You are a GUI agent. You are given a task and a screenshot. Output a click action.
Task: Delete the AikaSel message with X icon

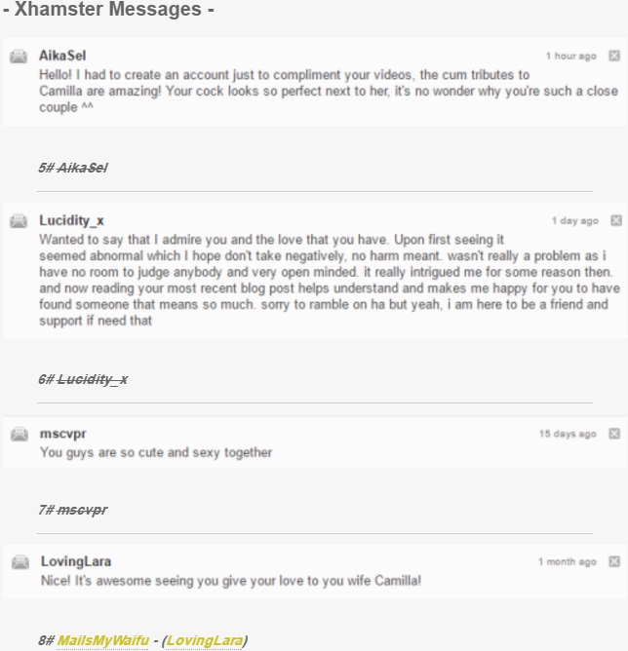click(614, 56)
